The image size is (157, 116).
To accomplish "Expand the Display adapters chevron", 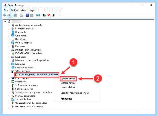I will (x=9, y=43).
